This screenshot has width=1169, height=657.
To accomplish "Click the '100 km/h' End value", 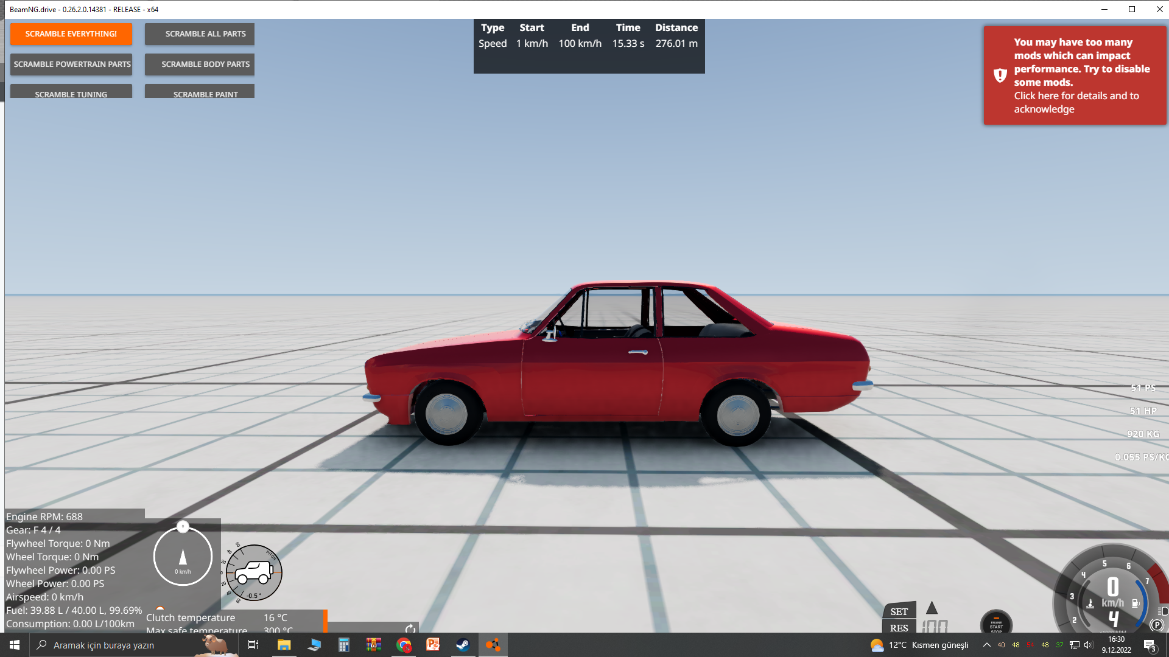I will (x=580, y=44).
